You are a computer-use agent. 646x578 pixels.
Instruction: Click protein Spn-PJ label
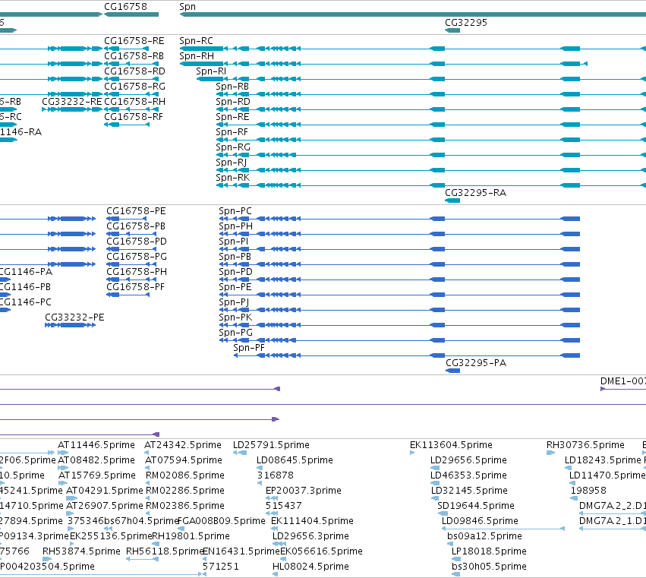click(234, 302)
